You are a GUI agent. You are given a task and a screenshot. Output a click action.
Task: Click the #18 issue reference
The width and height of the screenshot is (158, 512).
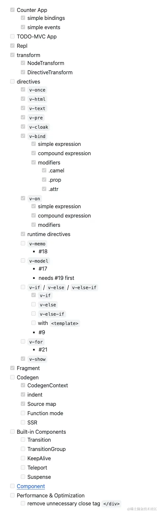click(x=43, y=251)
